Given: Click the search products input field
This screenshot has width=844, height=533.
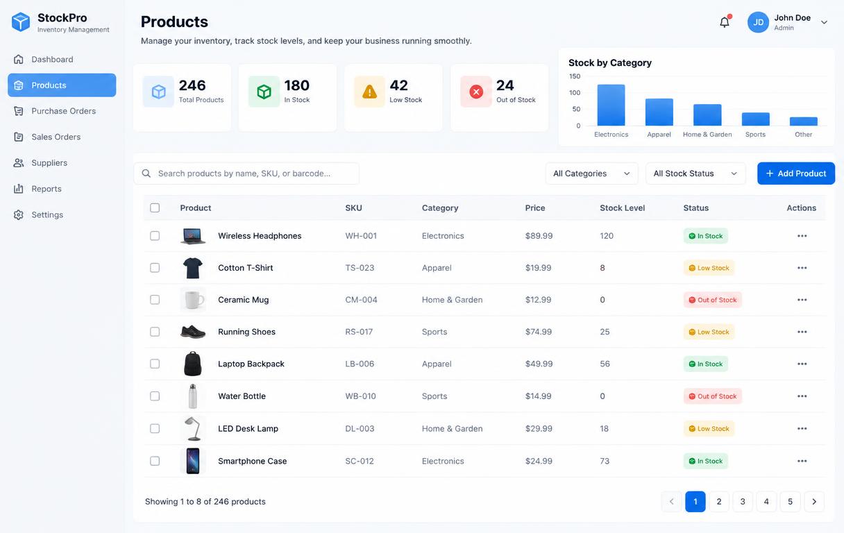Looking at the screenshot, I should pyautogui.click(x=246, y=174).
